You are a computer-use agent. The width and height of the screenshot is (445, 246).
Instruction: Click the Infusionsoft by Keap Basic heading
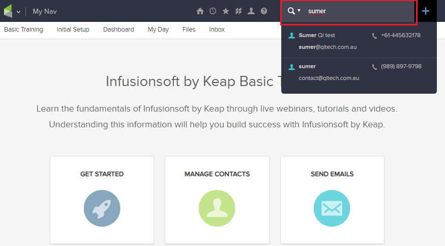tap(193, 81)
